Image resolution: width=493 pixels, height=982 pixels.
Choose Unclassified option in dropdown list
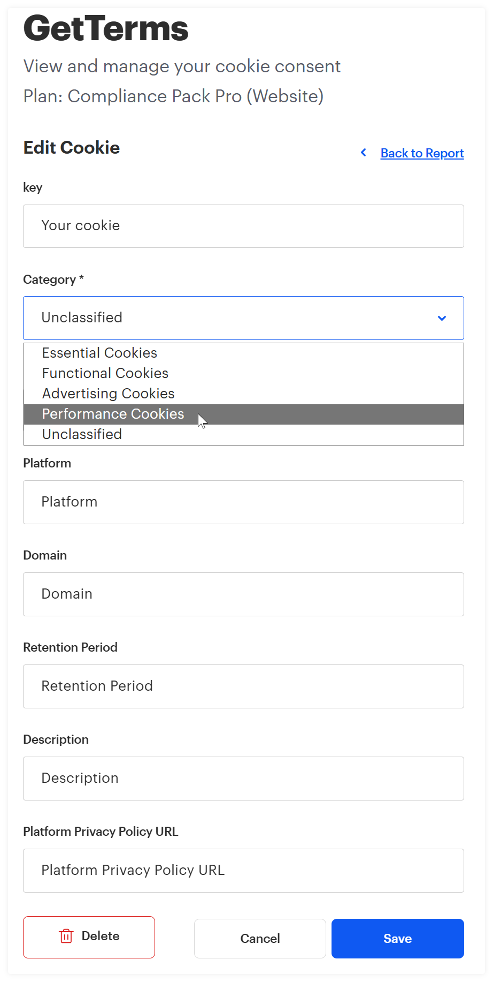[82, 434]
